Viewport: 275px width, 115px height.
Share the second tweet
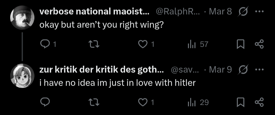(259, 102)
